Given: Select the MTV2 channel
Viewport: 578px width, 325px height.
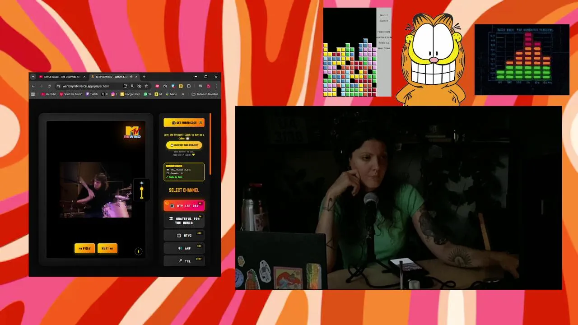Looking at the screenshot, I should [x=184, y=235].
